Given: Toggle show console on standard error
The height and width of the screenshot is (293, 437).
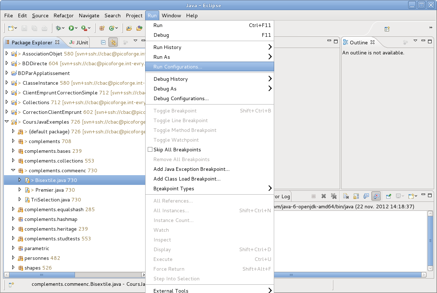Looking at the screenshot, I should (376, 196).
